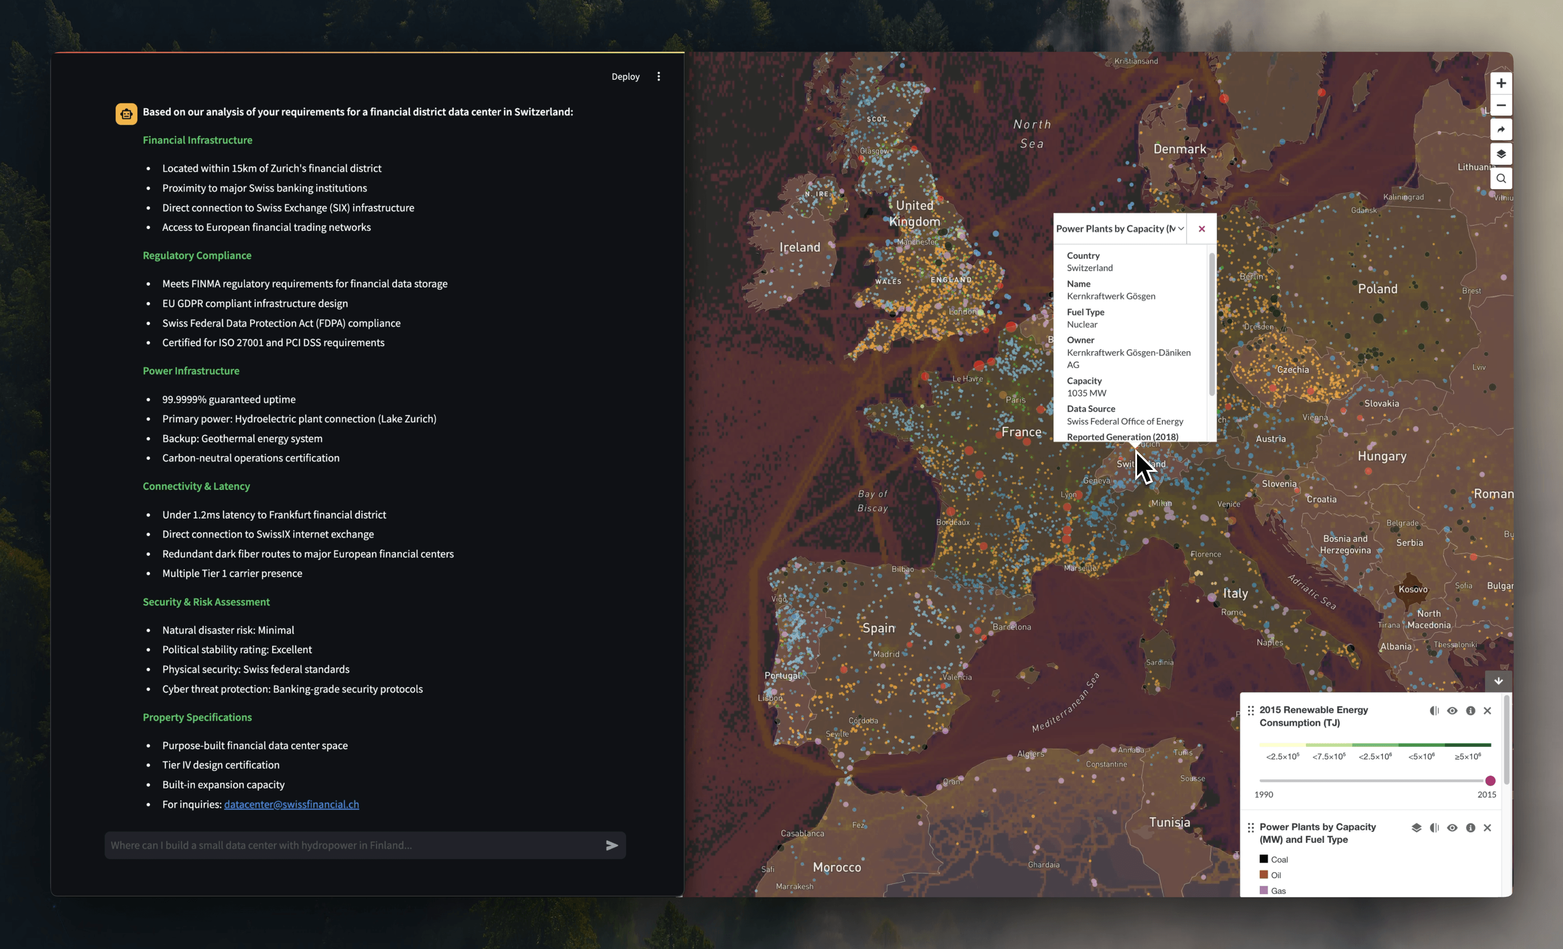Viewport: 1563px width, 949px height.
Task: Click the Italy label on the map
Action: [1235, 593]
